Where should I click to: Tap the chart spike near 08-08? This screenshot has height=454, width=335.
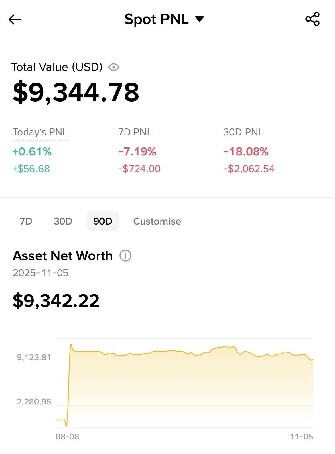[71, 345]
